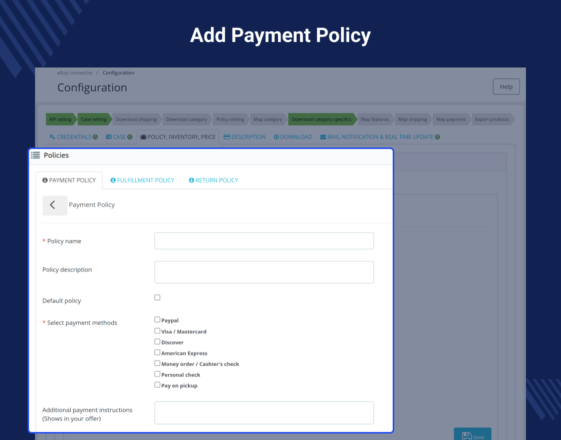Switch to the Payment Policy tab
This screenshot has height=440, width=561.
click(x=69, y=180)
